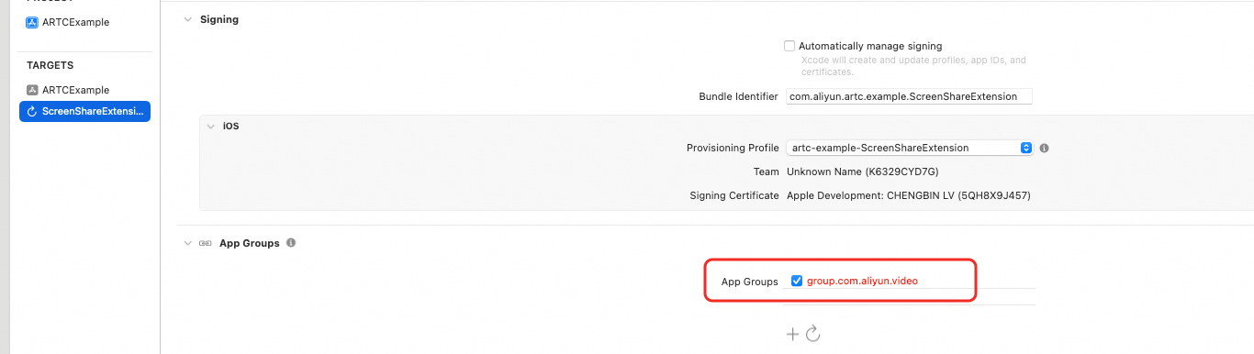
Task: Click the Bundle Identifier text field
Action: (x=910, y=96)
